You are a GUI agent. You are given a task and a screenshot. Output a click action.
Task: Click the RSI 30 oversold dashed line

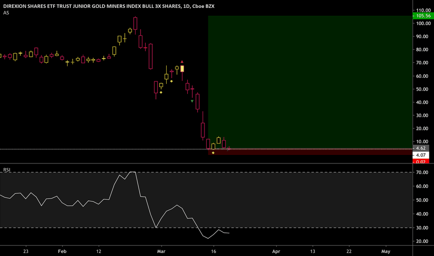(206, 228)
